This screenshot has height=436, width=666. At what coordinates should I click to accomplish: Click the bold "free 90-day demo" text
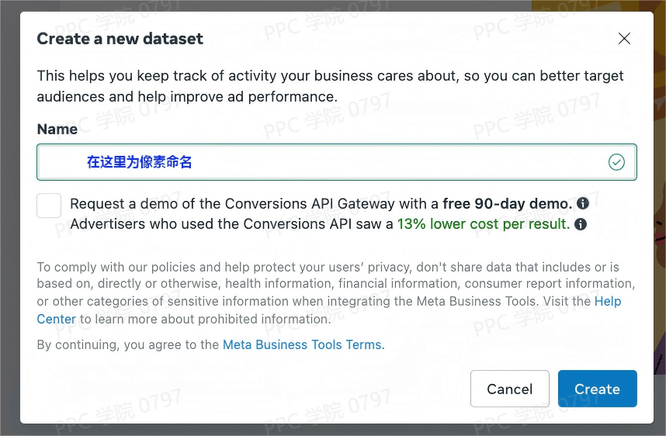pos(507,204)
